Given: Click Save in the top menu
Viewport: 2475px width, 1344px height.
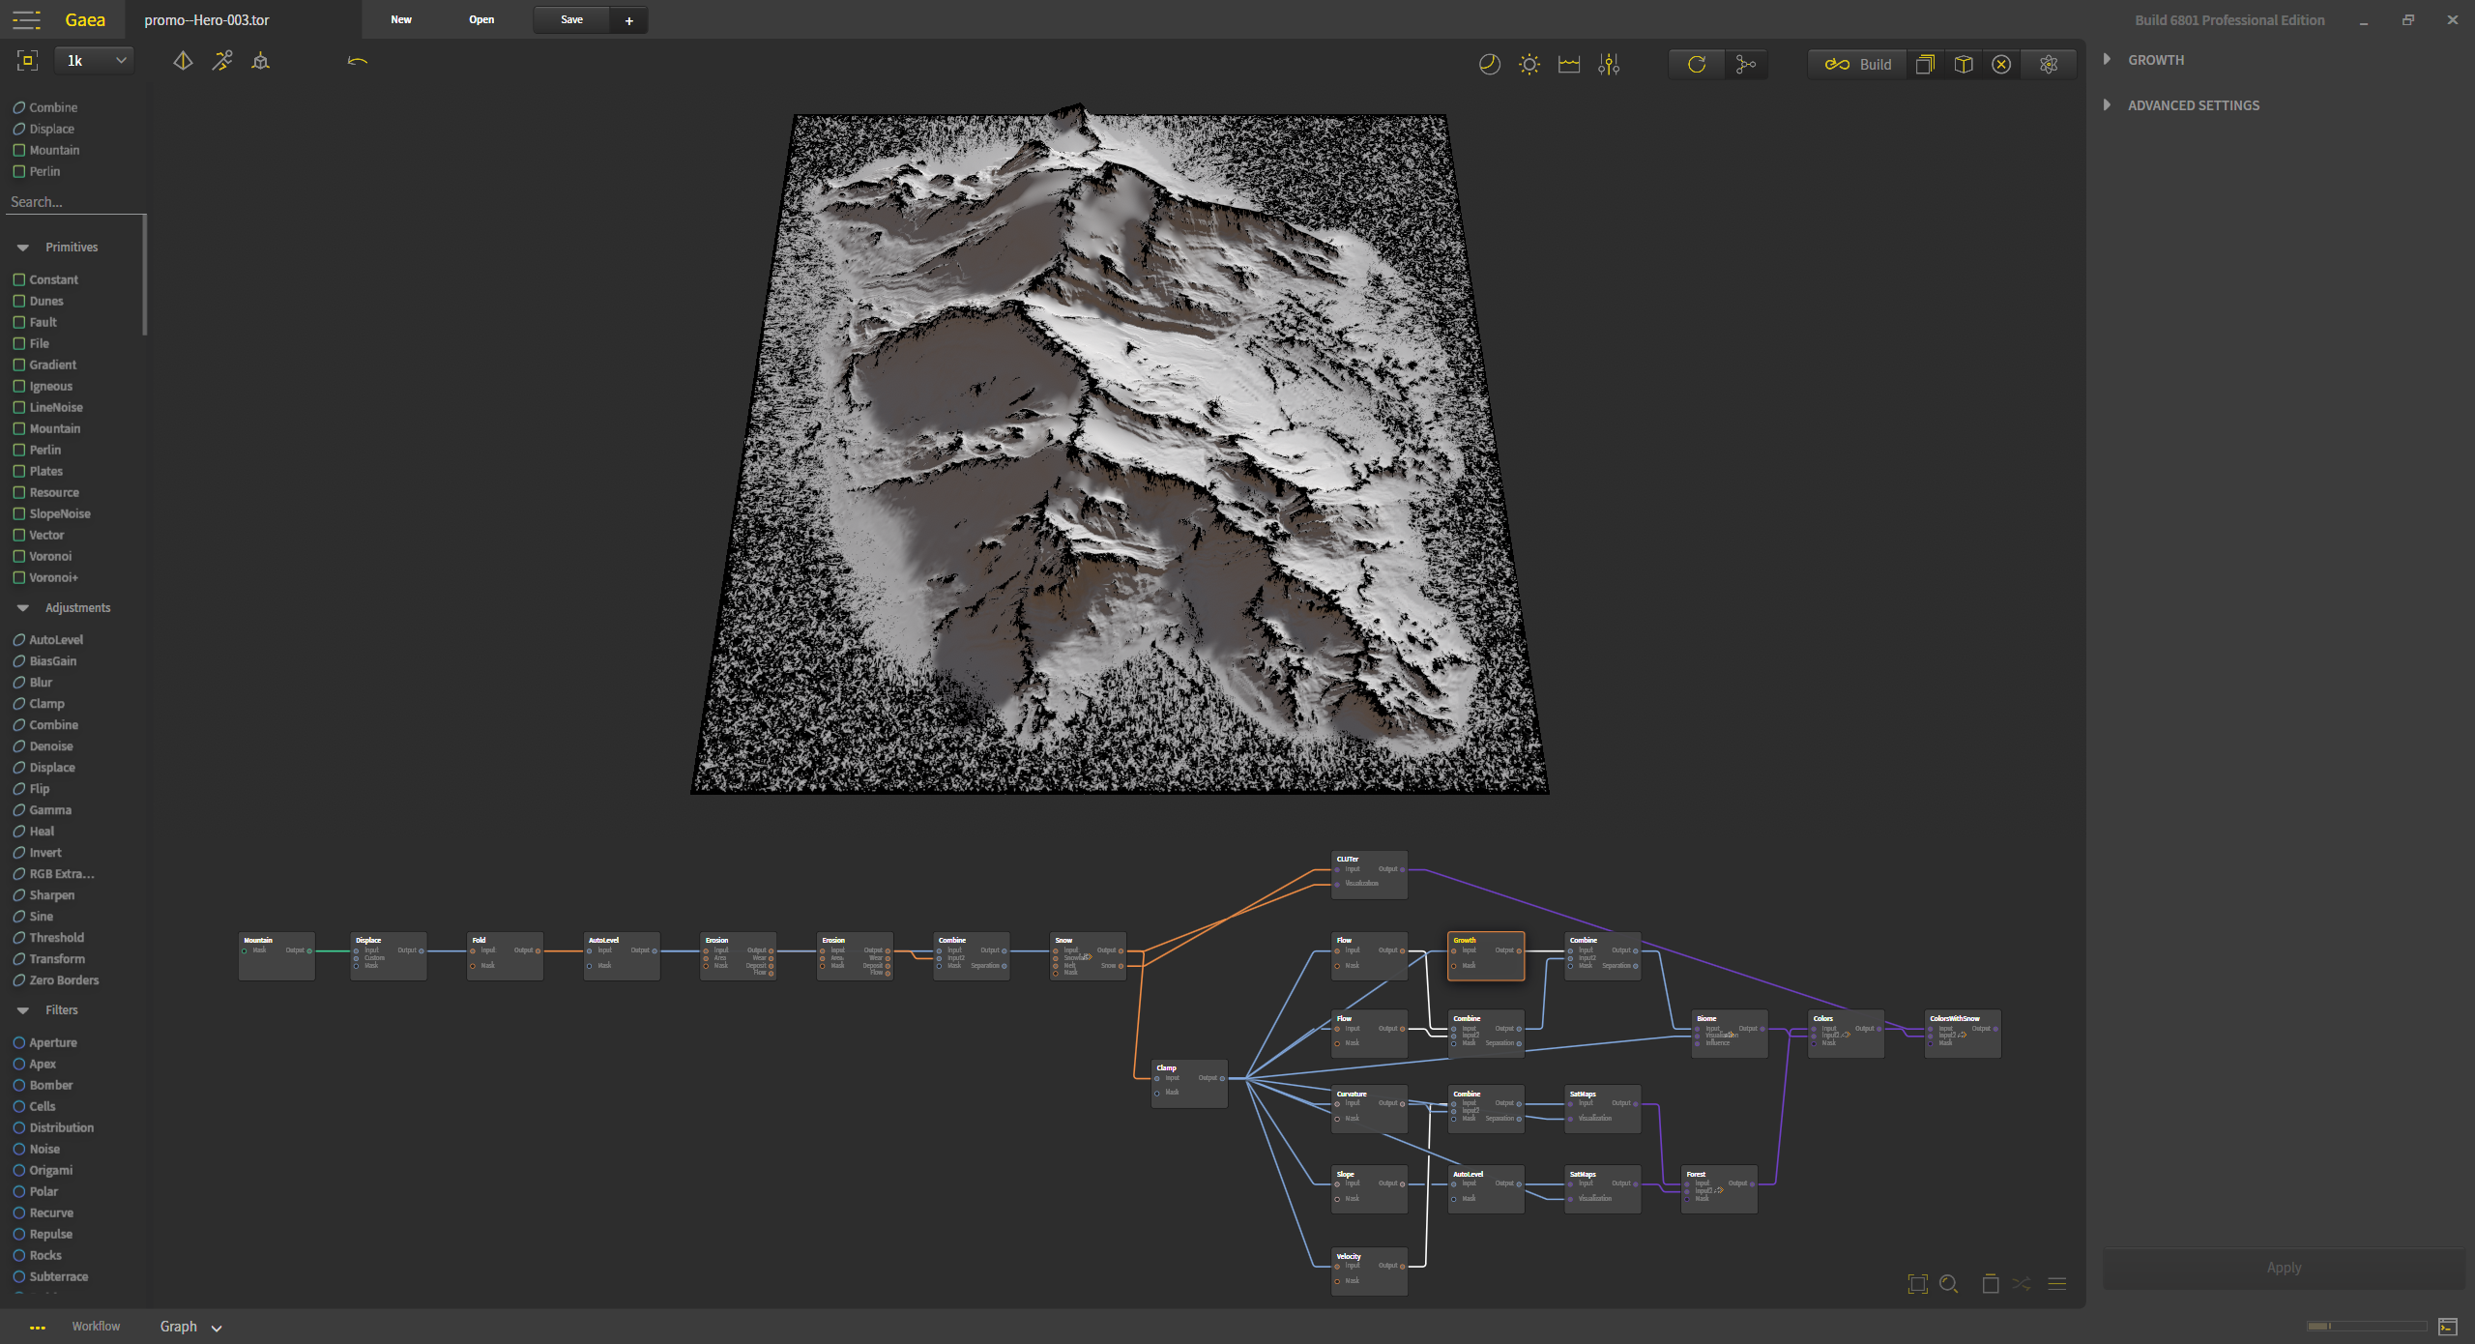Looking at the screenshot, I should coord(572,20).
